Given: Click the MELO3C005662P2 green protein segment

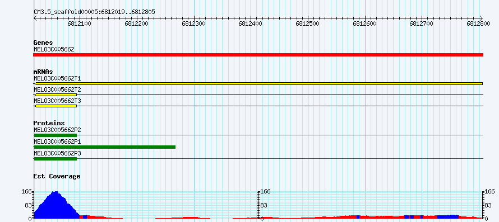Looking at the screenshot, I should (56, 135).
